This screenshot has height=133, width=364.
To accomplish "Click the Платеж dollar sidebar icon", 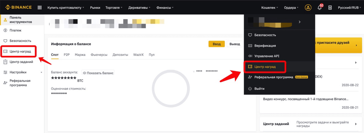I will pyautogui.click(x=5, y=30).
